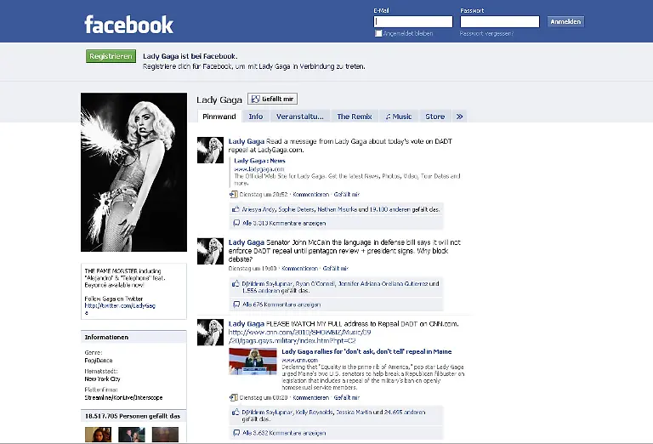Image resolution: width=653 pixels, height=444 pixels.
Task: Click the Gefällt mir page button
Action: 272,100
